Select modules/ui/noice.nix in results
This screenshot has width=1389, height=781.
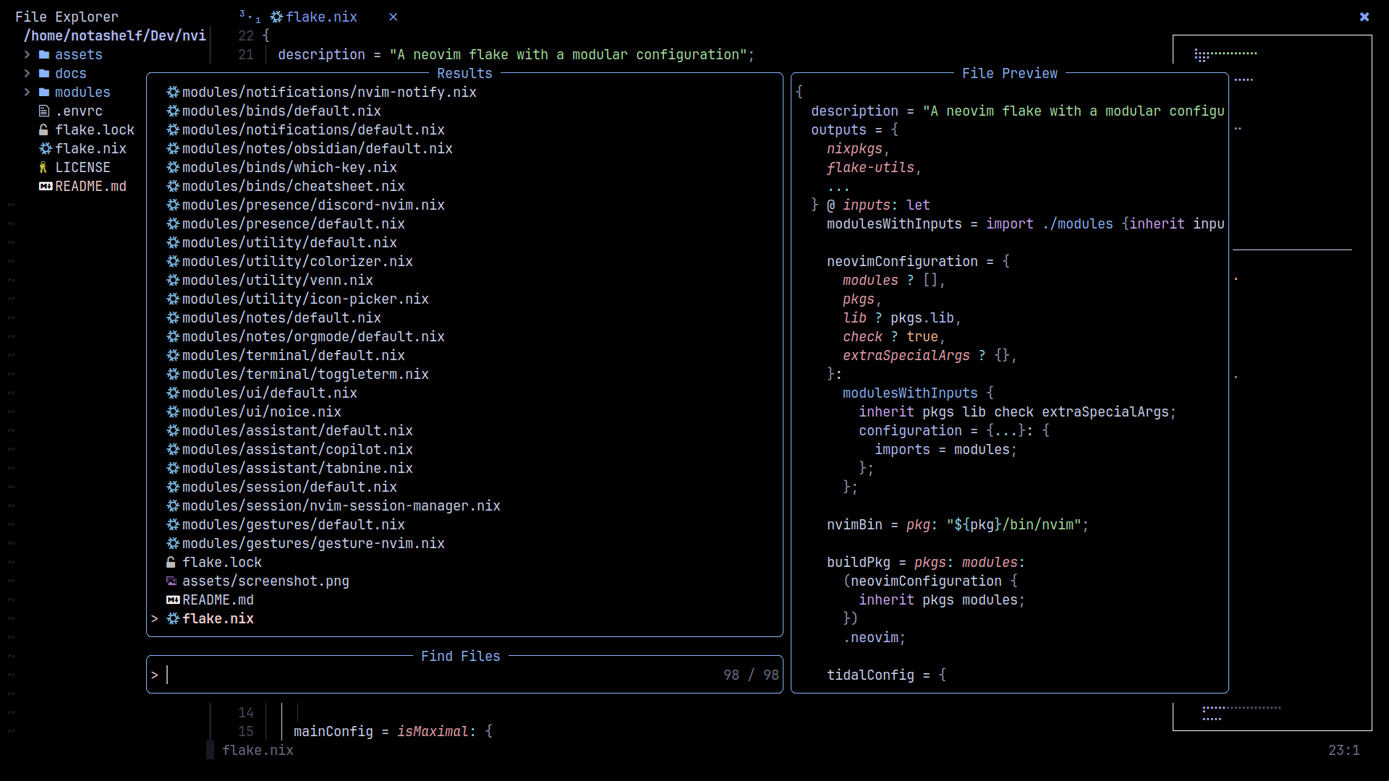click(x=261, y=412)
